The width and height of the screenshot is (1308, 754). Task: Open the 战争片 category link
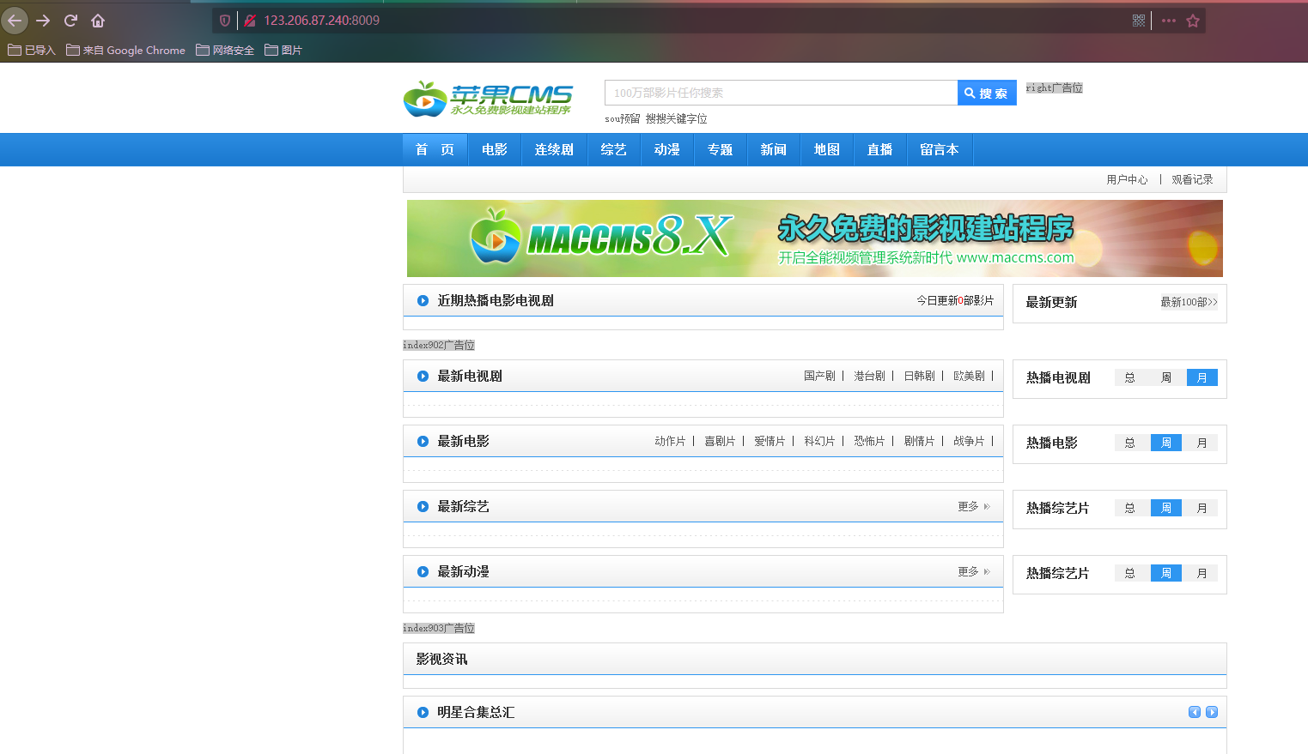(x=969, y=441)
